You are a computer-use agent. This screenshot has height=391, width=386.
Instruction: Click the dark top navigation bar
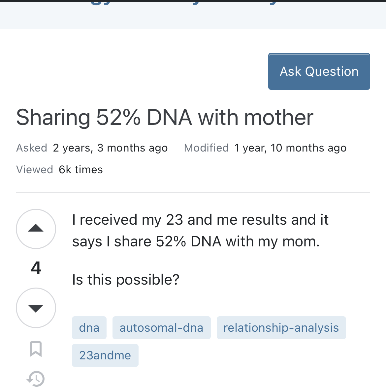click(193, 1)
